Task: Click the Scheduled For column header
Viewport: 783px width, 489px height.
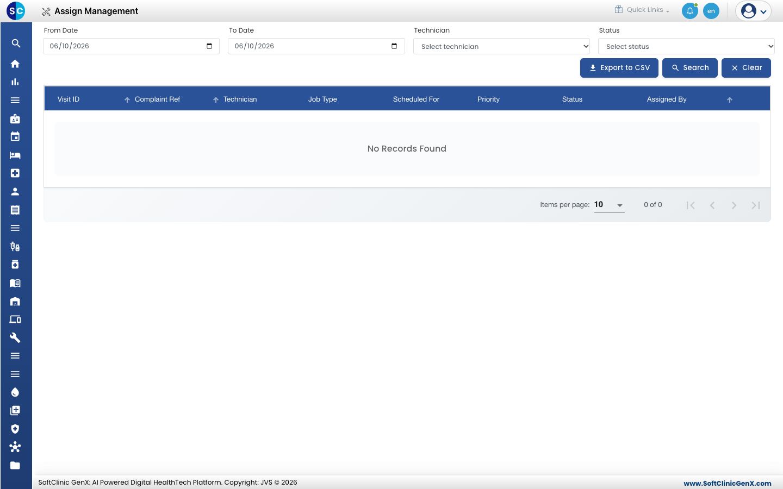Action: point(416,99)
